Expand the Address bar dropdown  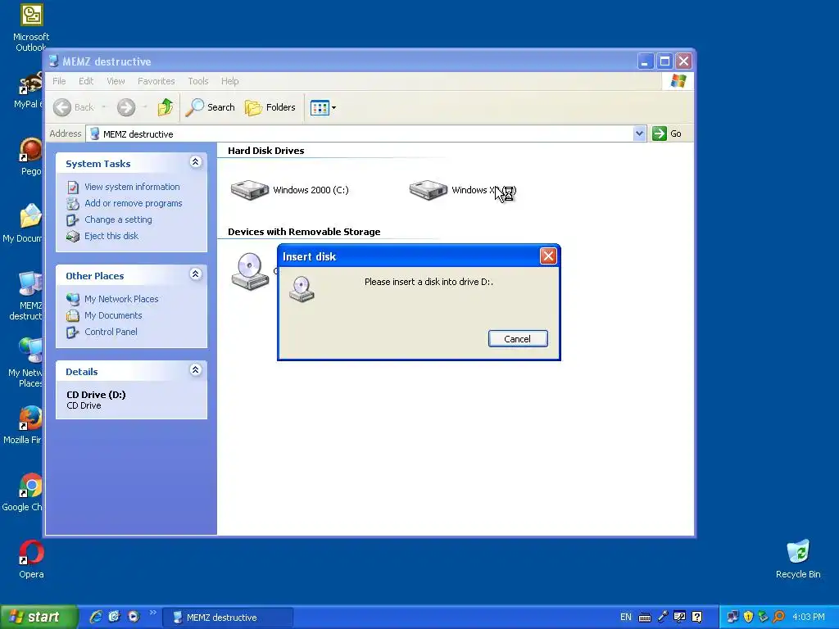click(x=639, y=133)
